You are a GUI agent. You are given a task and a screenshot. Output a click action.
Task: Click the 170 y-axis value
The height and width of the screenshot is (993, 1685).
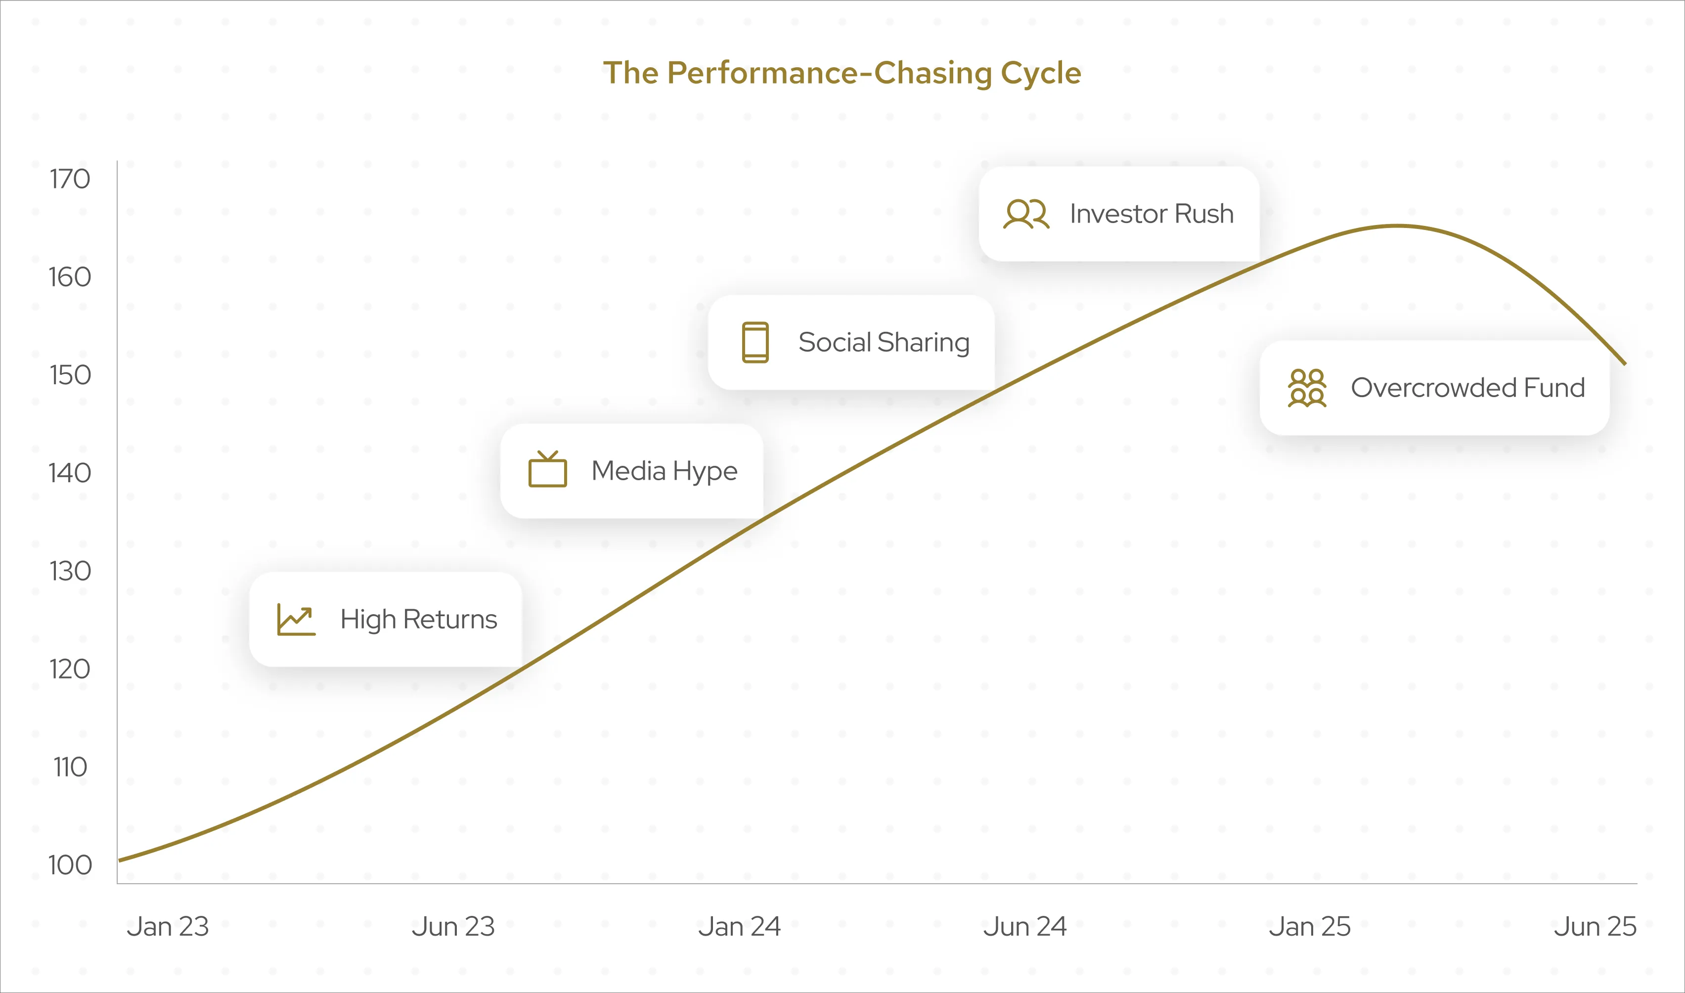click(x=70, y=180)
